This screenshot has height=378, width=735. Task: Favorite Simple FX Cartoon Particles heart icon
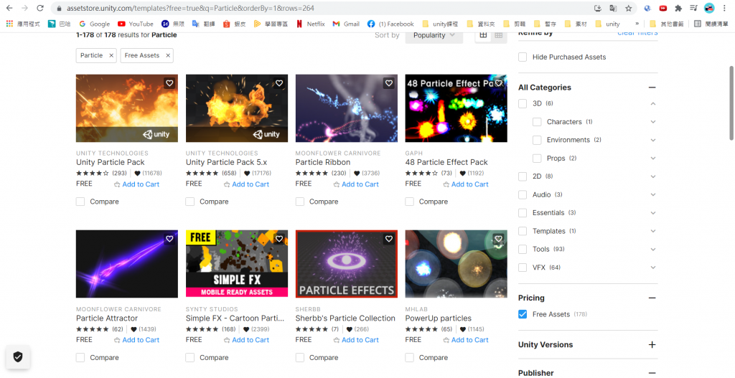pos(279,239)
